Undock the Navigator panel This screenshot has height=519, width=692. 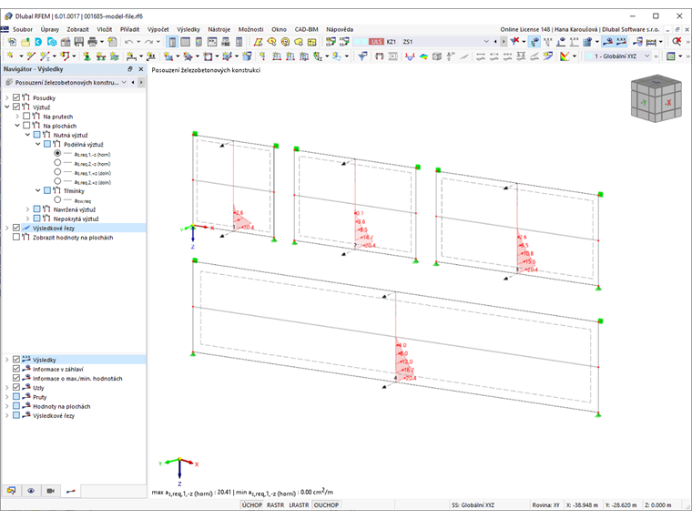click(x=129, y=69)
